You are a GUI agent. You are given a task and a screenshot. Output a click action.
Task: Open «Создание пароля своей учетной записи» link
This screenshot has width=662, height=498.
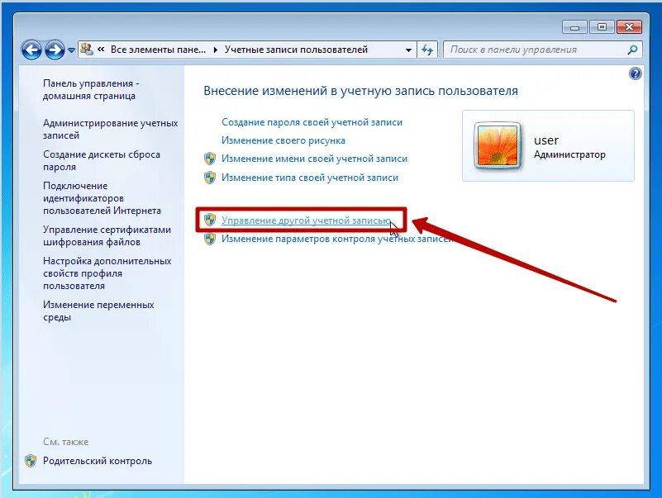(x=312, y=122)
